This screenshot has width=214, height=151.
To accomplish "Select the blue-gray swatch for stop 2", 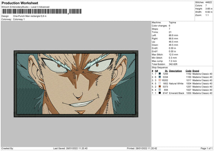I will tap(159, 77).
